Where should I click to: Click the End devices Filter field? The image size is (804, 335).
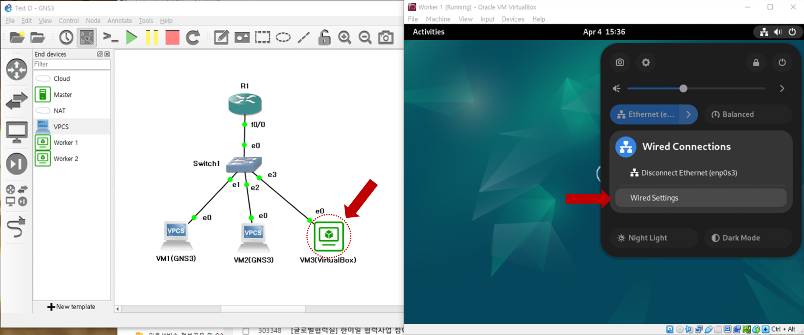(x=72, y=64)
